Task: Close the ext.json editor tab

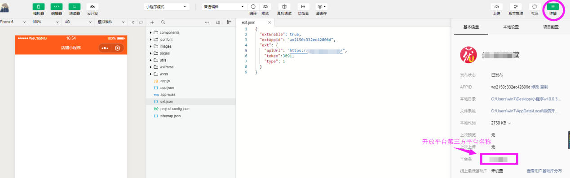Action: click(x=270, y=22)
